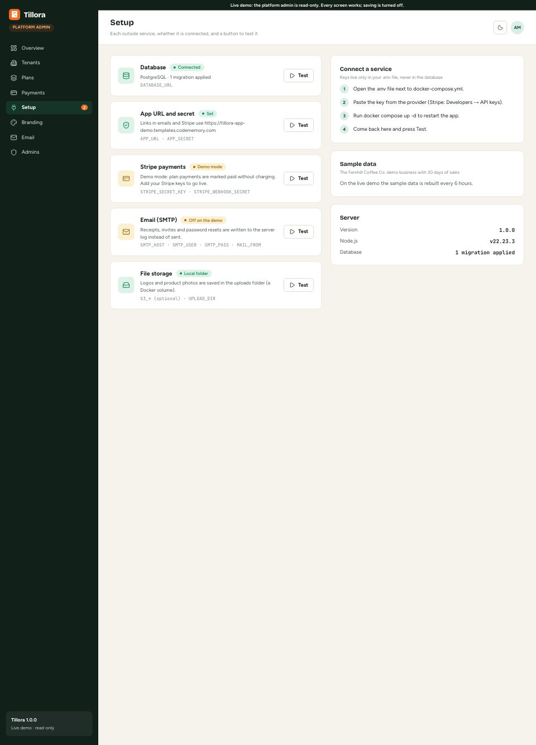Click the Admins shield icon in sidebar
The image size is (536, 745).
(x=14, y=152)
